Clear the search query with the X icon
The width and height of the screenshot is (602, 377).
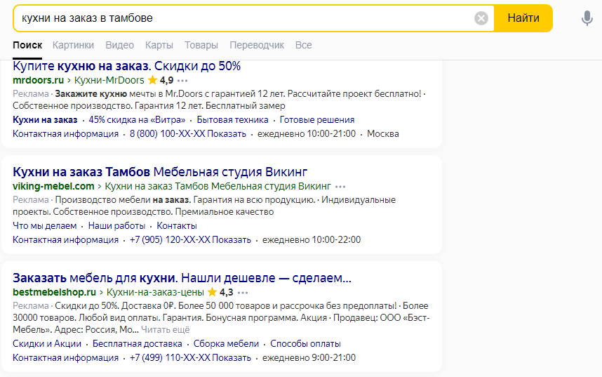tap(481, 18)
